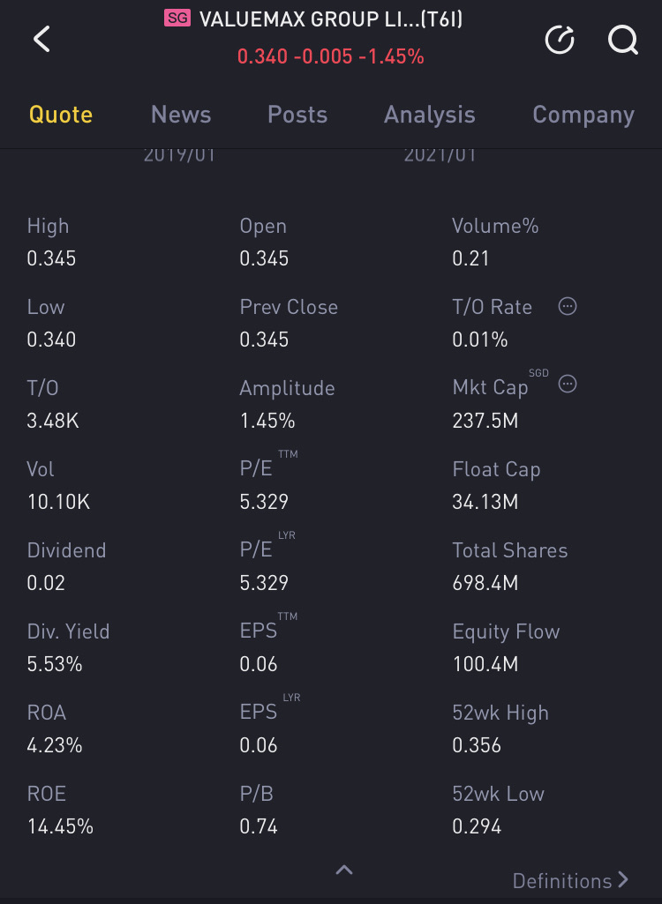Tap the info icon beside Mkt Cap
Screen dimensions: 662x904
point(568,384)
